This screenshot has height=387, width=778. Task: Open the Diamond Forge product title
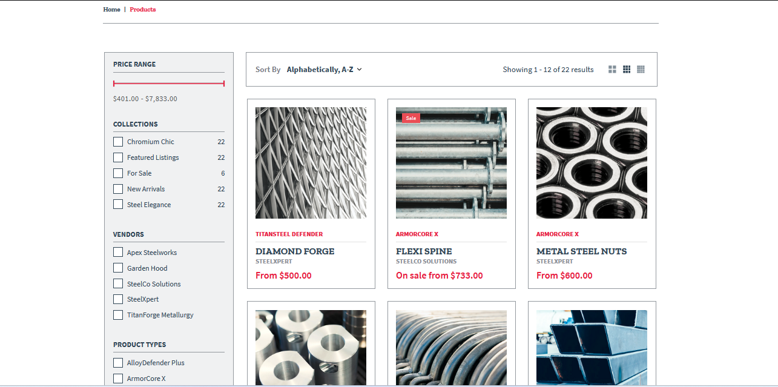(x=295, y=251)
